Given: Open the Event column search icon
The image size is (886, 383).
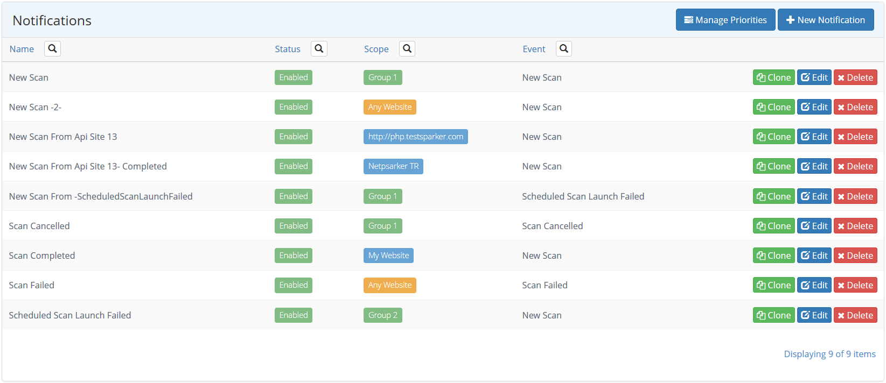Looking at the screenshot, I should click(x=563, y=49).
